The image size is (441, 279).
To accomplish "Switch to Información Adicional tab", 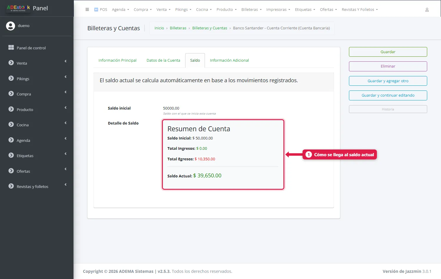I will [229, 60].
